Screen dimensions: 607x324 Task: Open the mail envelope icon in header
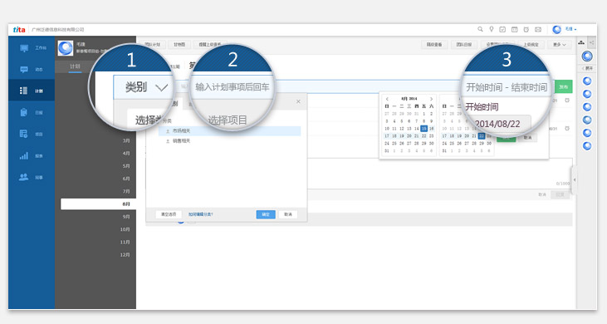[538, 29]
